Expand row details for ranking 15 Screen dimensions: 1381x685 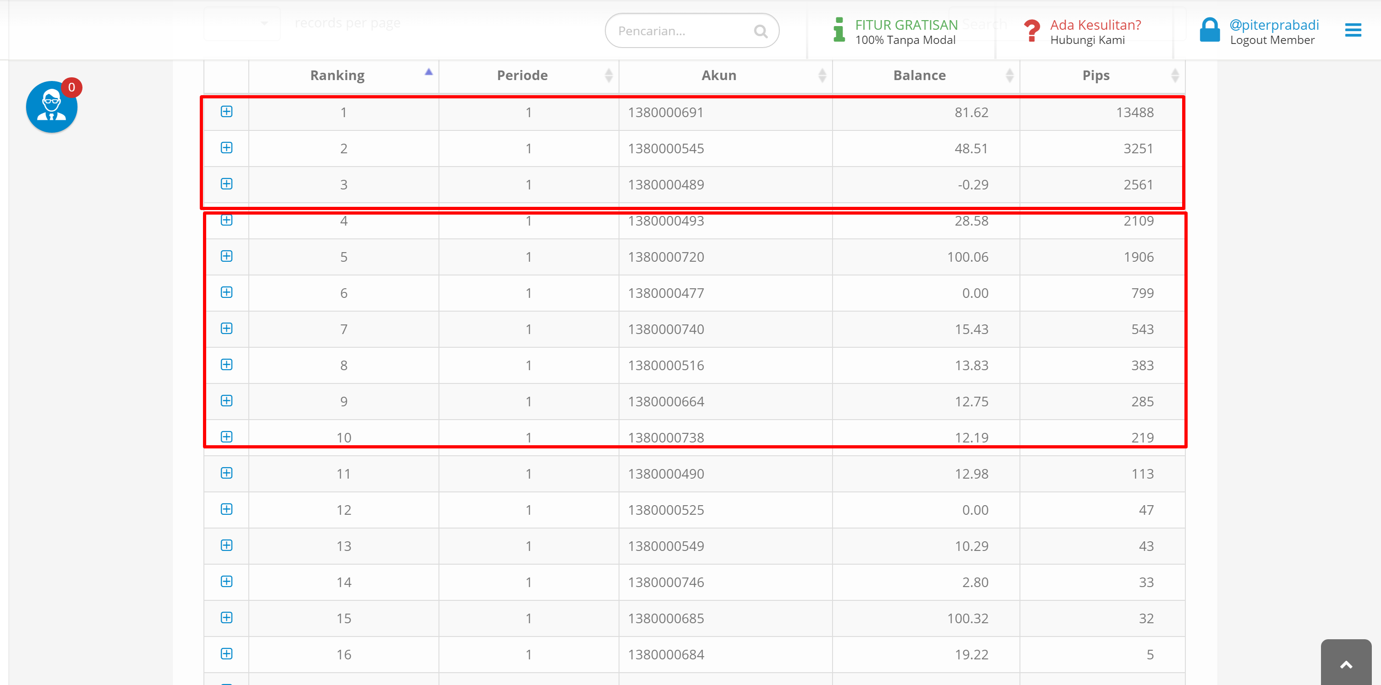click(226, 618)
